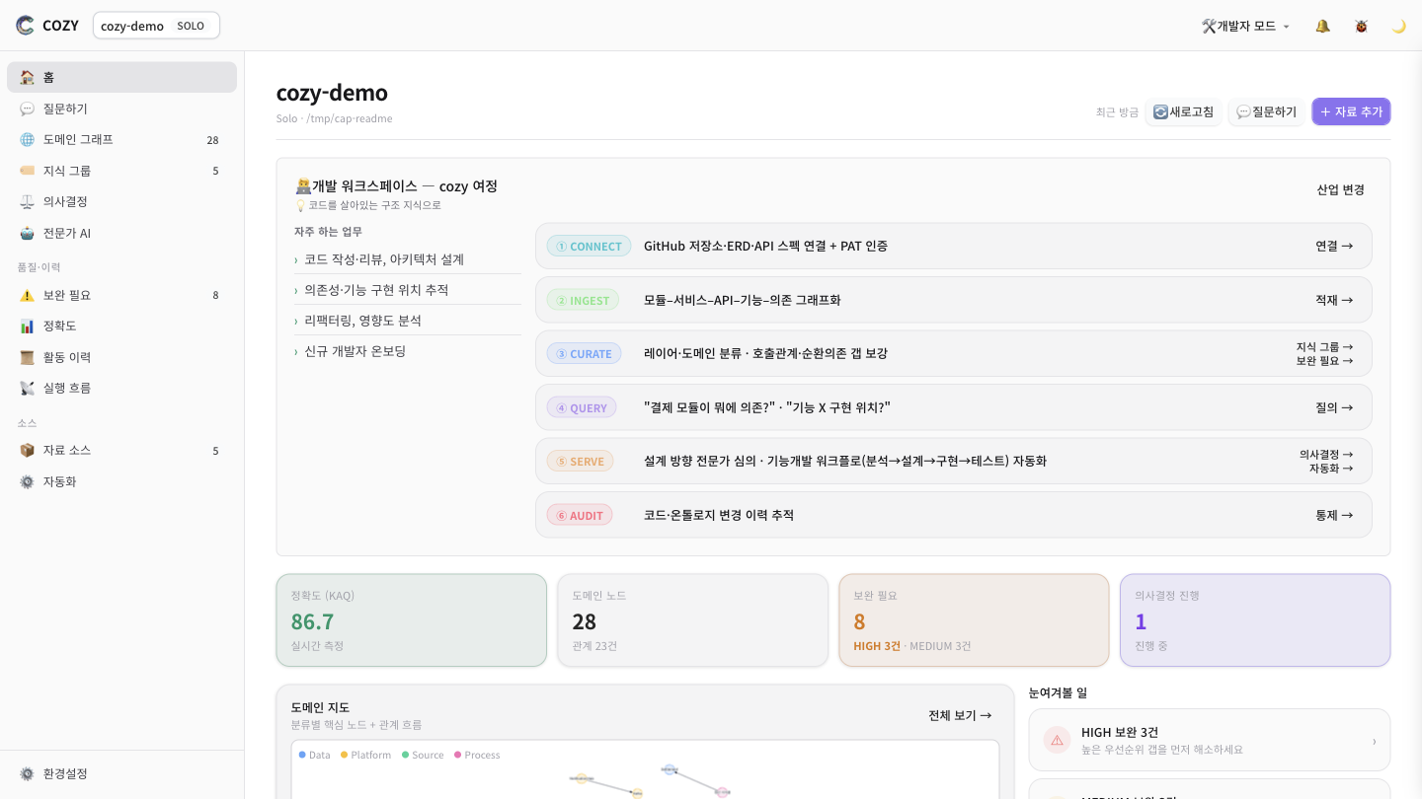Click the red warning icon on HIGH 보완
Screen dimensions: 1422x799
tap(1058, 740)
